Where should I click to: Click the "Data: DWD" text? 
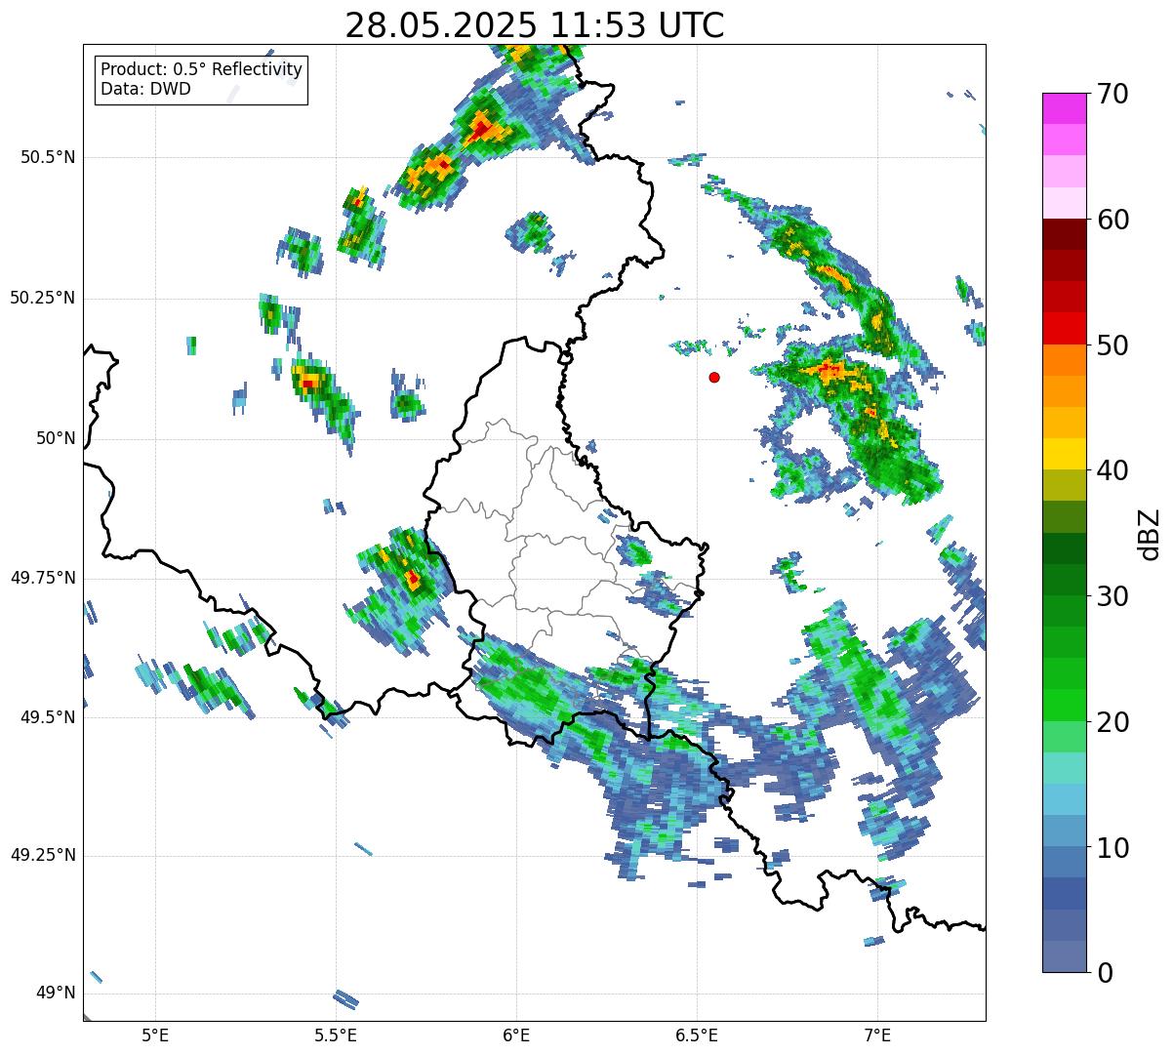click(145, 89)
